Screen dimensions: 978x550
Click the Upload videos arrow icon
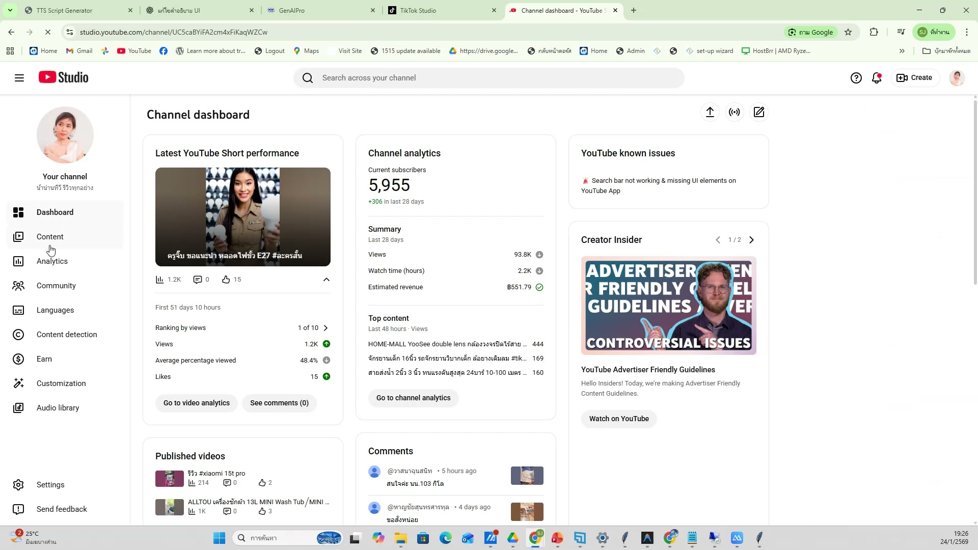coord(710,112)
